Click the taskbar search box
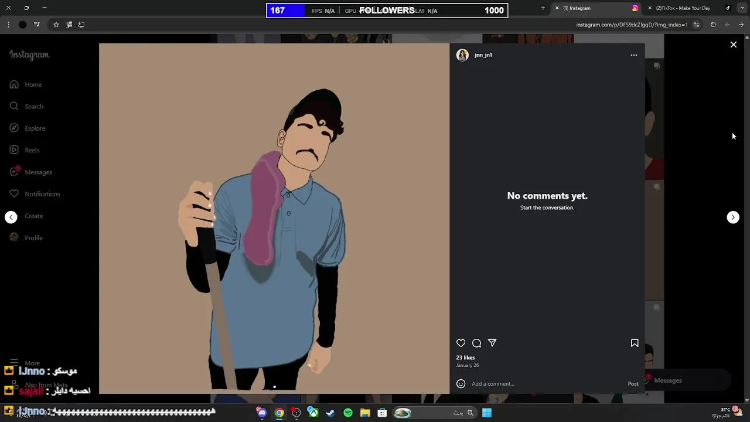The height and width of the screenshot is (422, 750). (434, 413)
